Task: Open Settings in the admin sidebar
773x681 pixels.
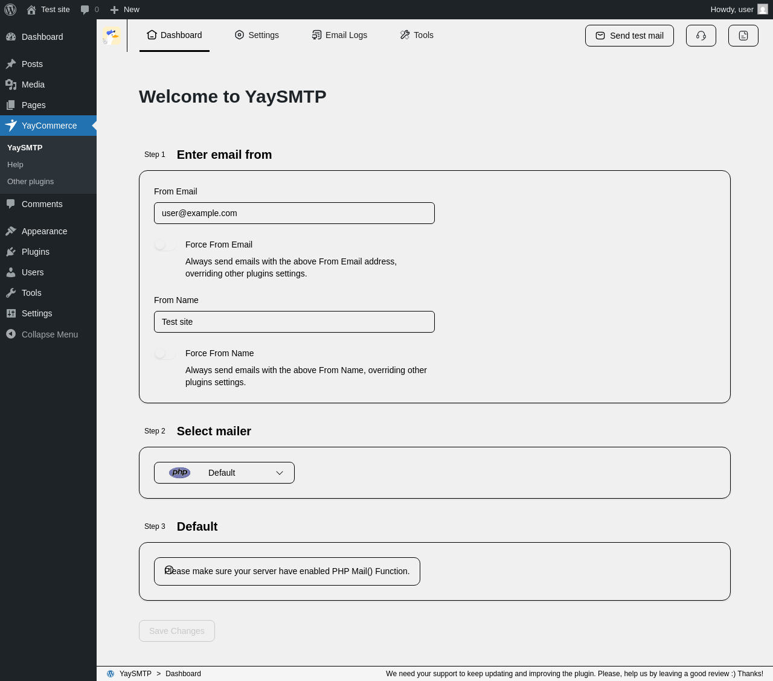Action: click(48, 313)
